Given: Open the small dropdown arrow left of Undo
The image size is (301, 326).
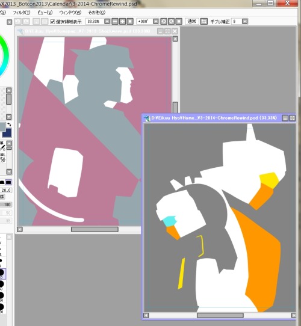Looking at the screenshot, I should 10,22.
